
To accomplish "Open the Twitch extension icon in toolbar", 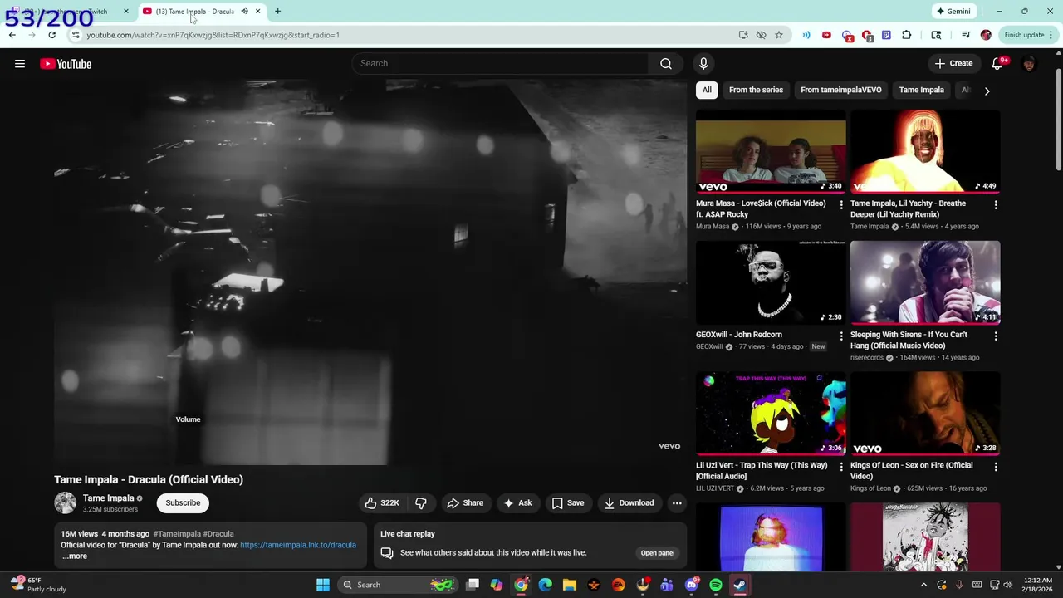I will pyautogui.click(x=886, y=35).
